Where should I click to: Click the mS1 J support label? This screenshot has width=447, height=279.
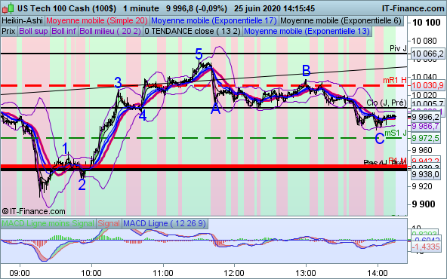[396, 133]
